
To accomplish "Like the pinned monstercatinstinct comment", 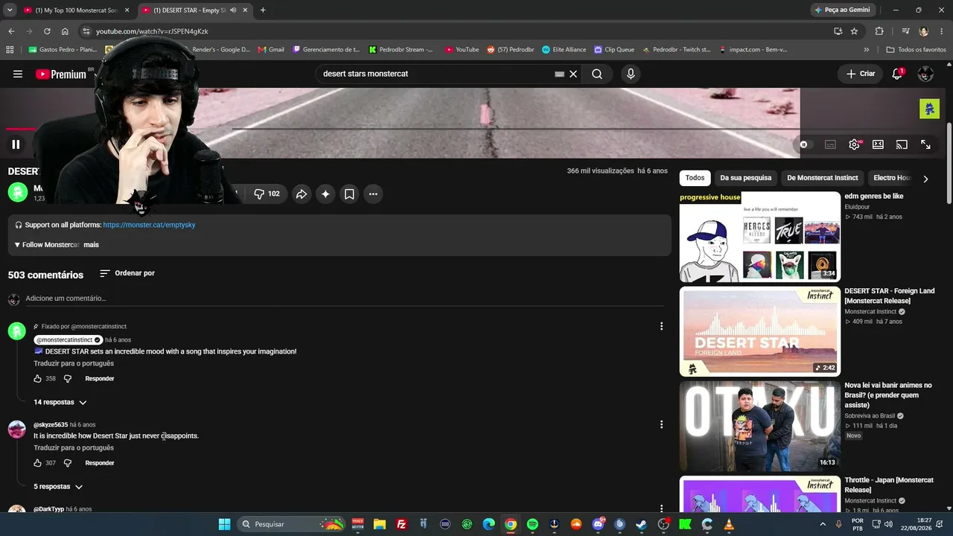I will click(x=37, y=379).
